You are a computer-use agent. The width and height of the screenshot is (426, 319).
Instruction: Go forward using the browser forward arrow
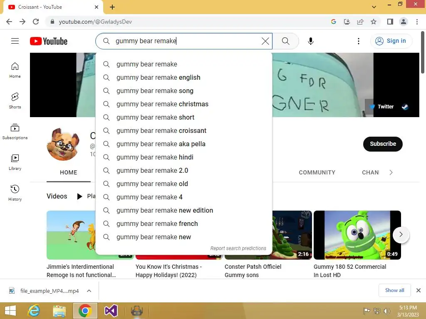(x=22, y=22)
